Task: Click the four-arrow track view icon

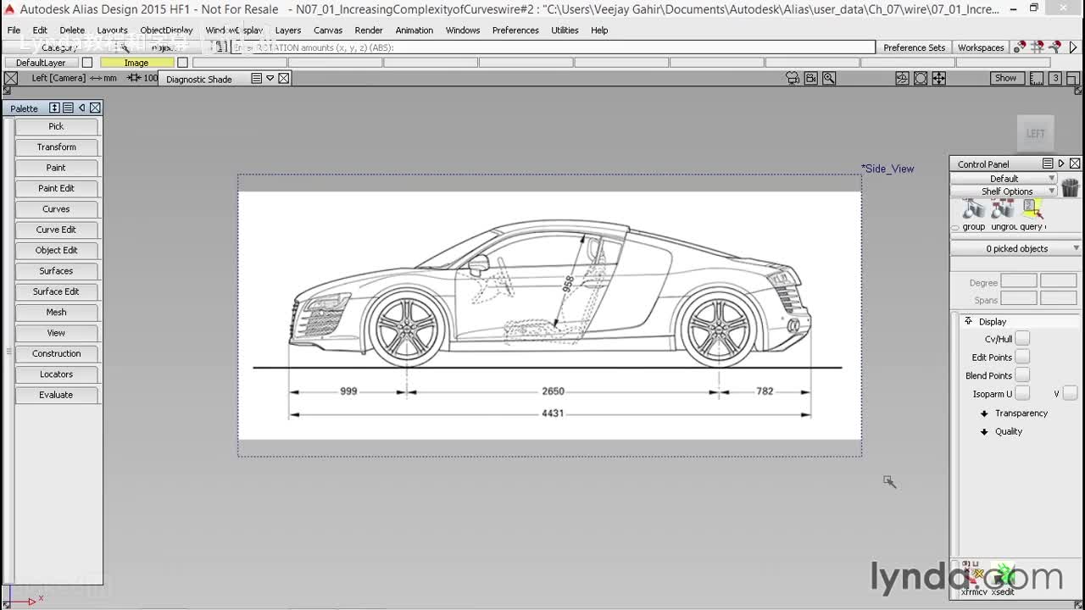Action: coord(939,78)
